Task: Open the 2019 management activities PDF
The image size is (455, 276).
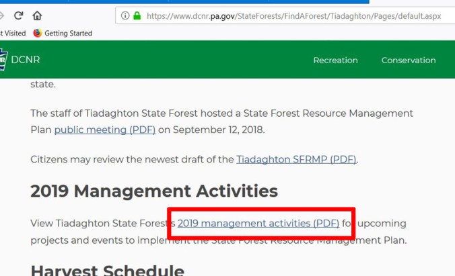Action: coord(258,223)
